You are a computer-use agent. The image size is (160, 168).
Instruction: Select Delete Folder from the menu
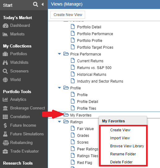pos(121,162)
